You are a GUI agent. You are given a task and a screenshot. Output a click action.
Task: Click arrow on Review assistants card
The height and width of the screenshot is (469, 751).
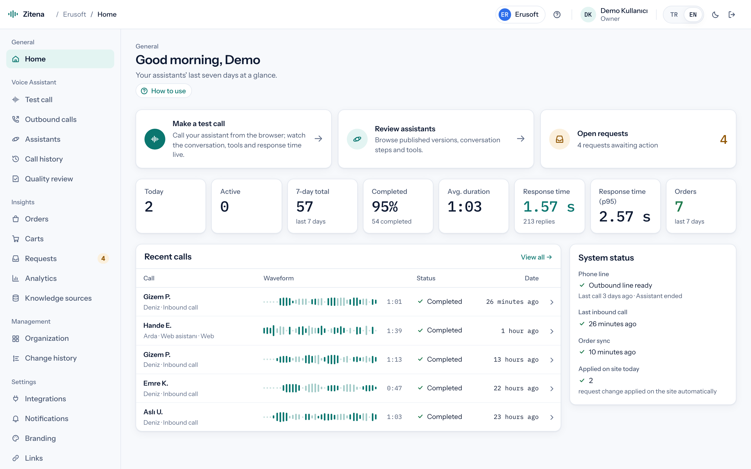point(521,139)
